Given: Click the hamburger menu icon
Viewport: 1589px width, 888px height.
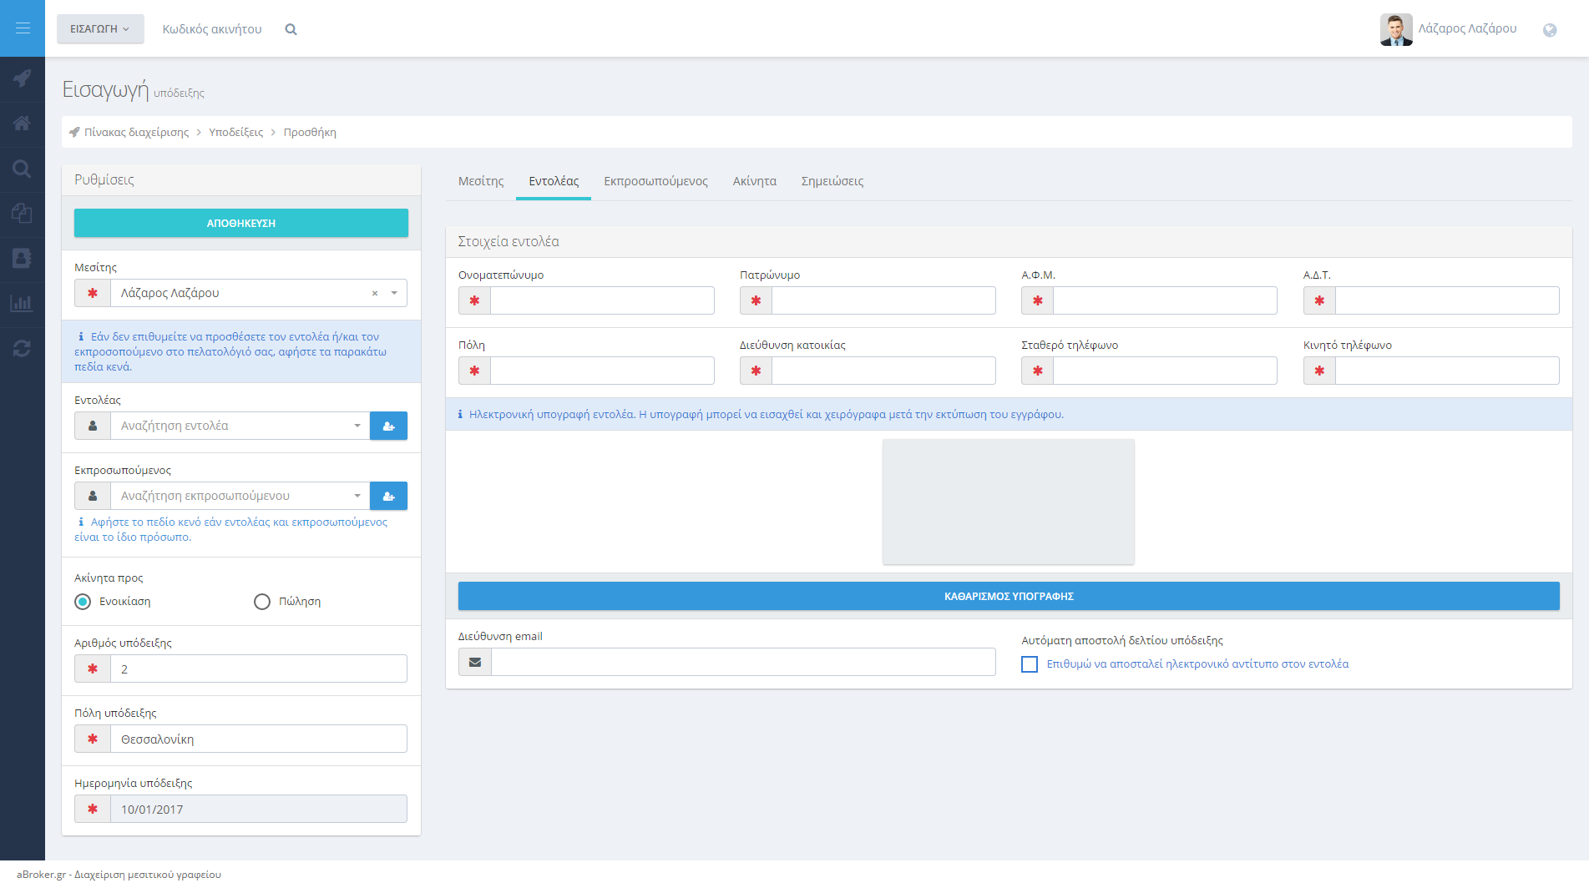Looking at the screenshot, I should 23,28.
